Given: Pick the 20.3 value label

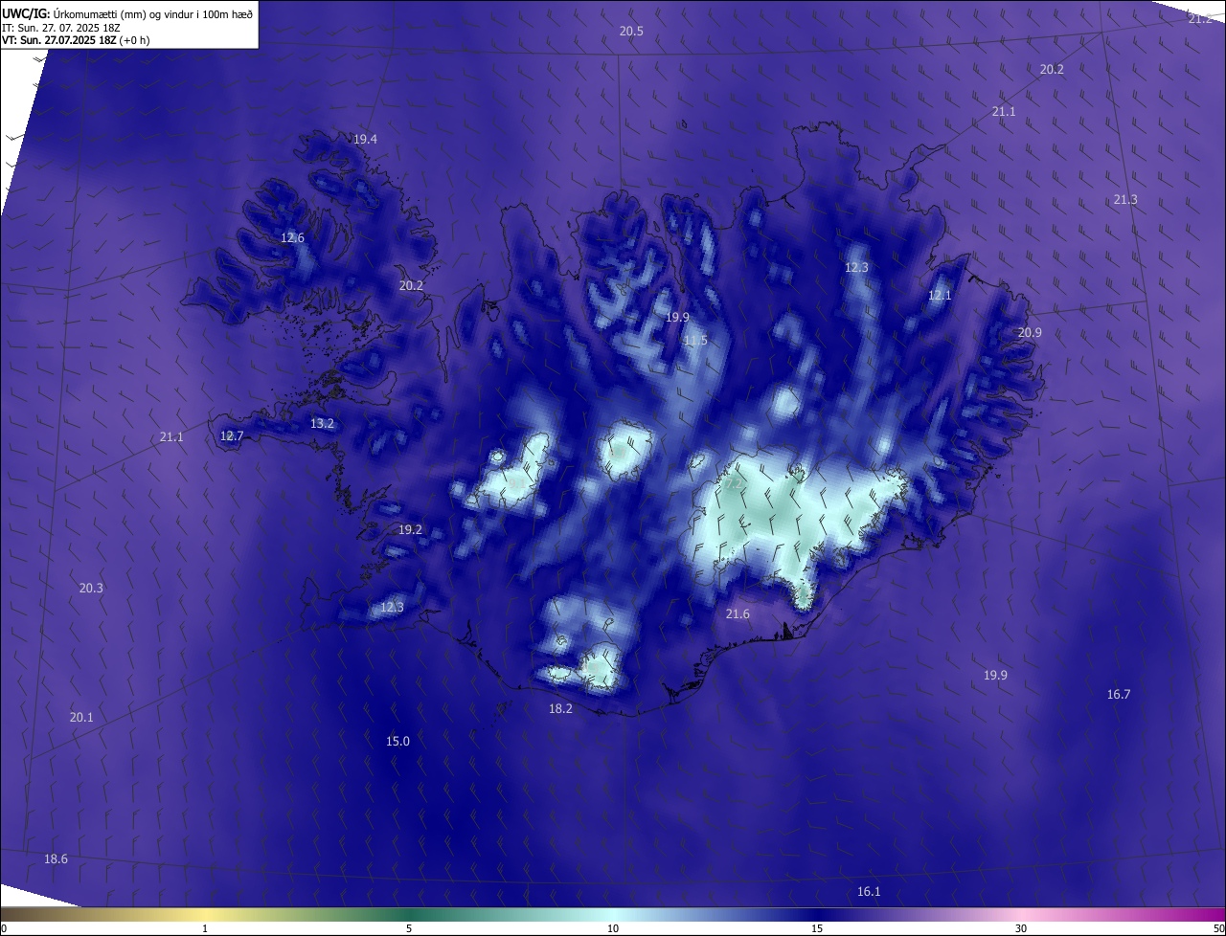Looking at the screenshot, I should coord(91,588).
